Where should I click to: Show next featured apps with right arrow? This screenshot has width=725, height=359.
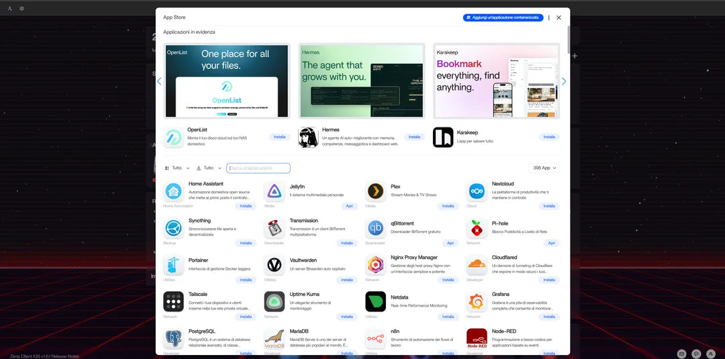point(564,81)
